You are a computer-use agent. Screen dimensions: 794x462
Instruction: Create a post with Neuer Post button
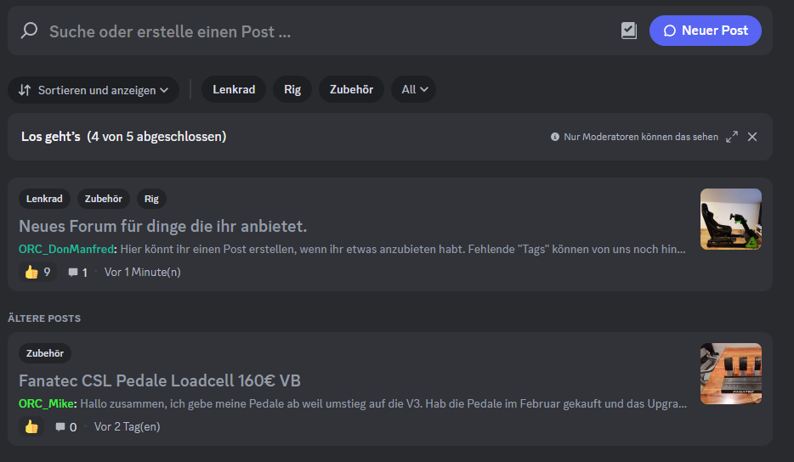coord(705,31)
